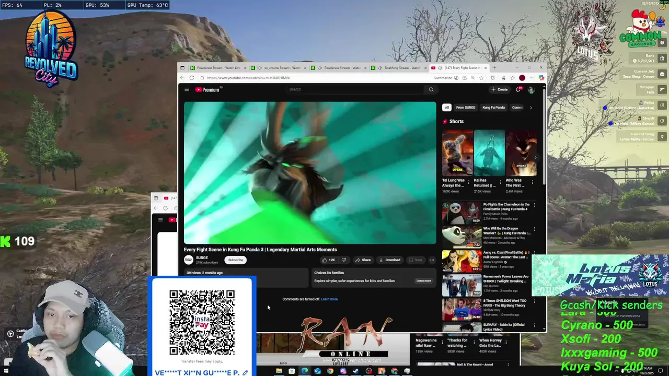The image size is (669, 376).
Task: Reload the page with the refresh icon
Action: (192, 78)
